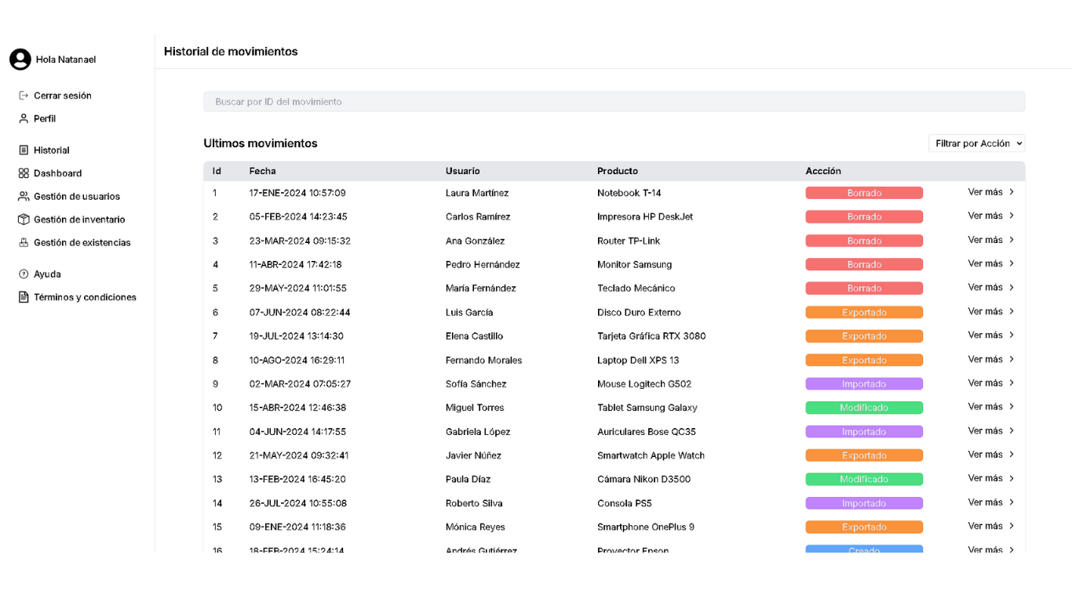Click the person icon next to Perfil
Screen dimensions: 1072x602
point(24,118)
